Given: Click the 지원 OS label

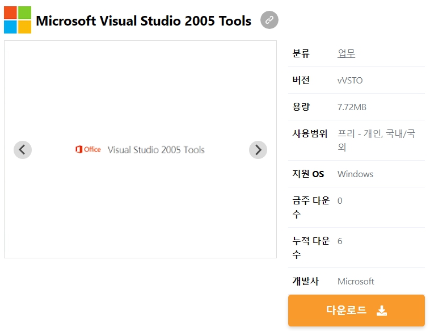Looking at the screenshot, I should tap(308, 174).
